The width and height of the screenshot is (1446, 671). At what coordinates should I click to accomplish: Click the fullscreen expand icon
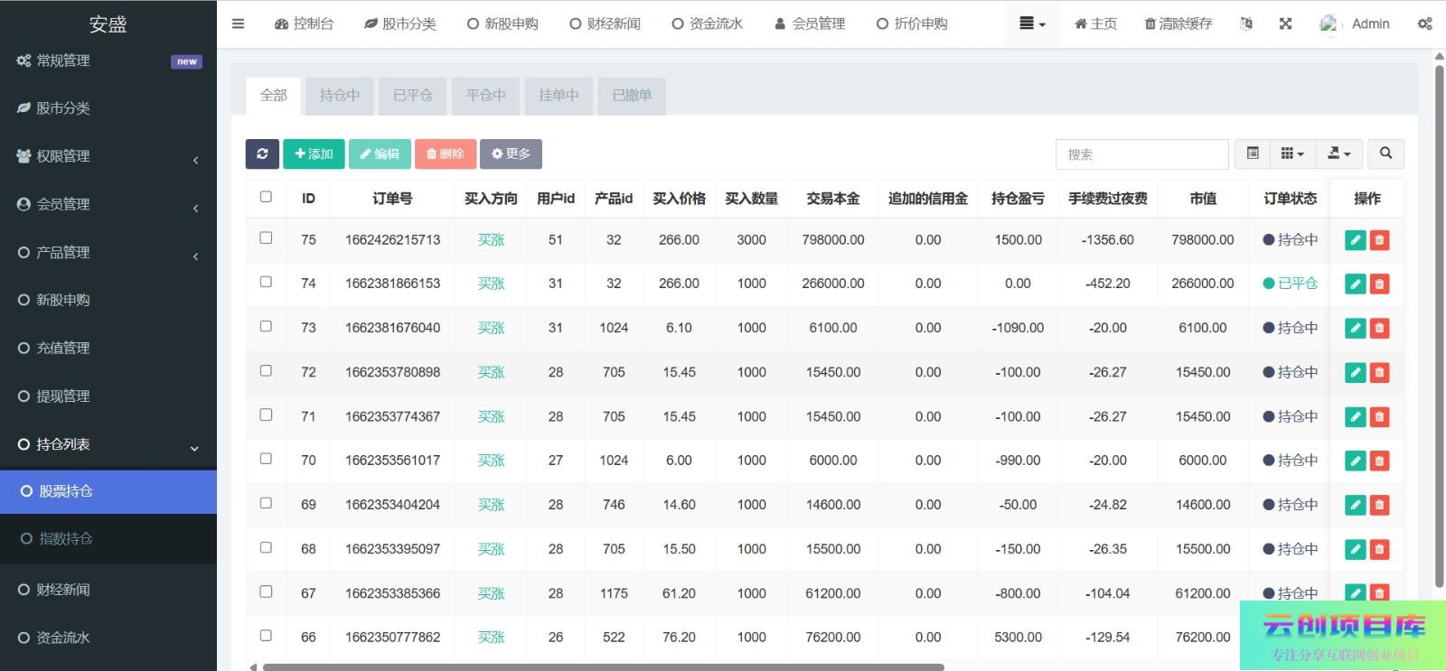tap(1285, 23)
